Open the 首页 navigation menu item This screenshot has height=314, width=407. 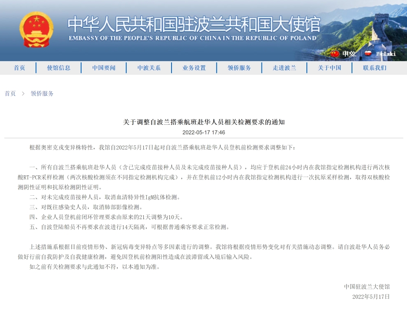(x=20, y=68)
